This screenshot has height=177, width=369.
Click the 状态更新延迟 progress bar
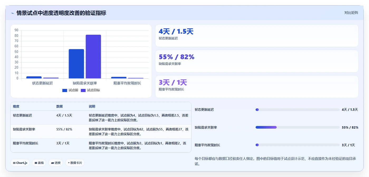click(x=298, y=110)
